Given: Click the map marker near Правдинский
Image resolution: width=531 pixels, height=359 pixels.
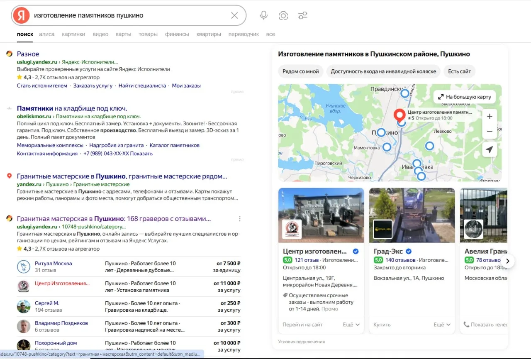Looking at the screenshot, I should tap(405, 93).
